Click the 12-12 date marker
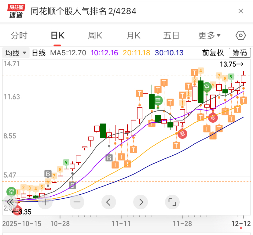Viewport: 253px width, 235px height. tap(241, 224)
